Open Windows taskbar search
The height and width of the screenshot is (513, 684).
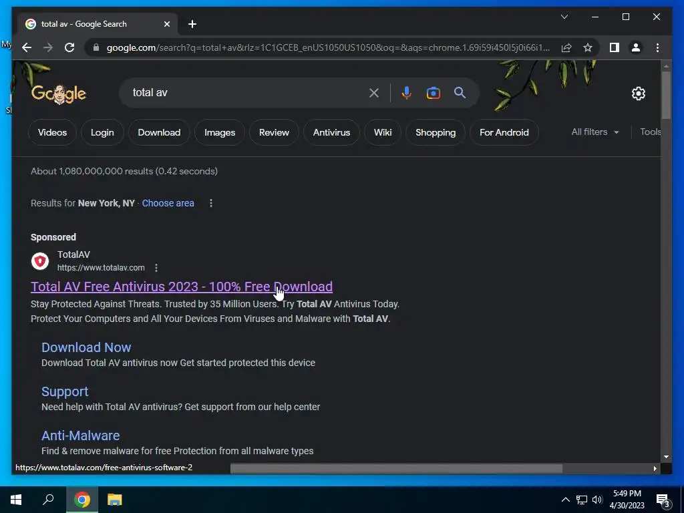pos(48,500)
